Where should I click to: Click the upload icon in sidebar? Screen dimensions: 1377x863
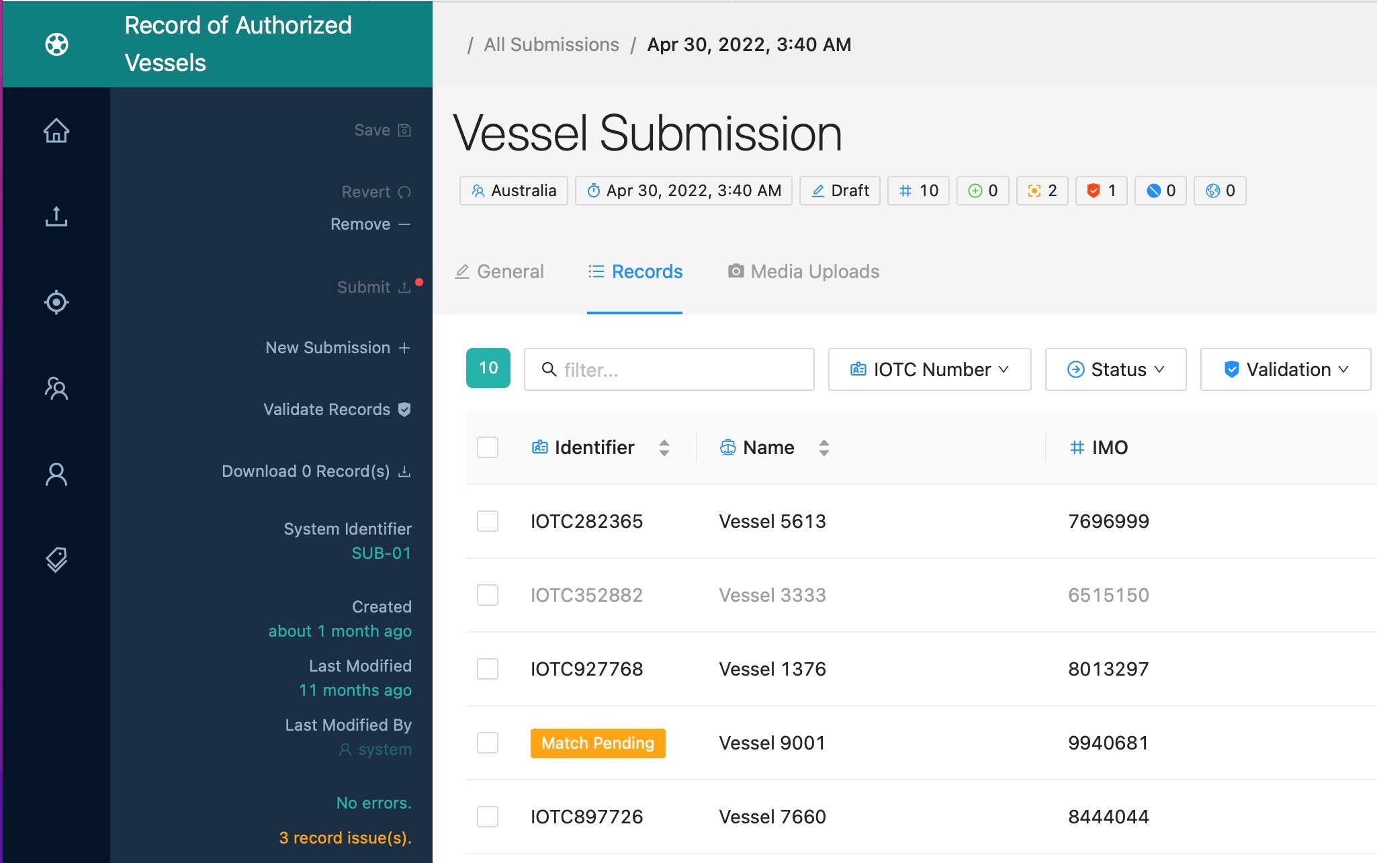coord(56,216)
